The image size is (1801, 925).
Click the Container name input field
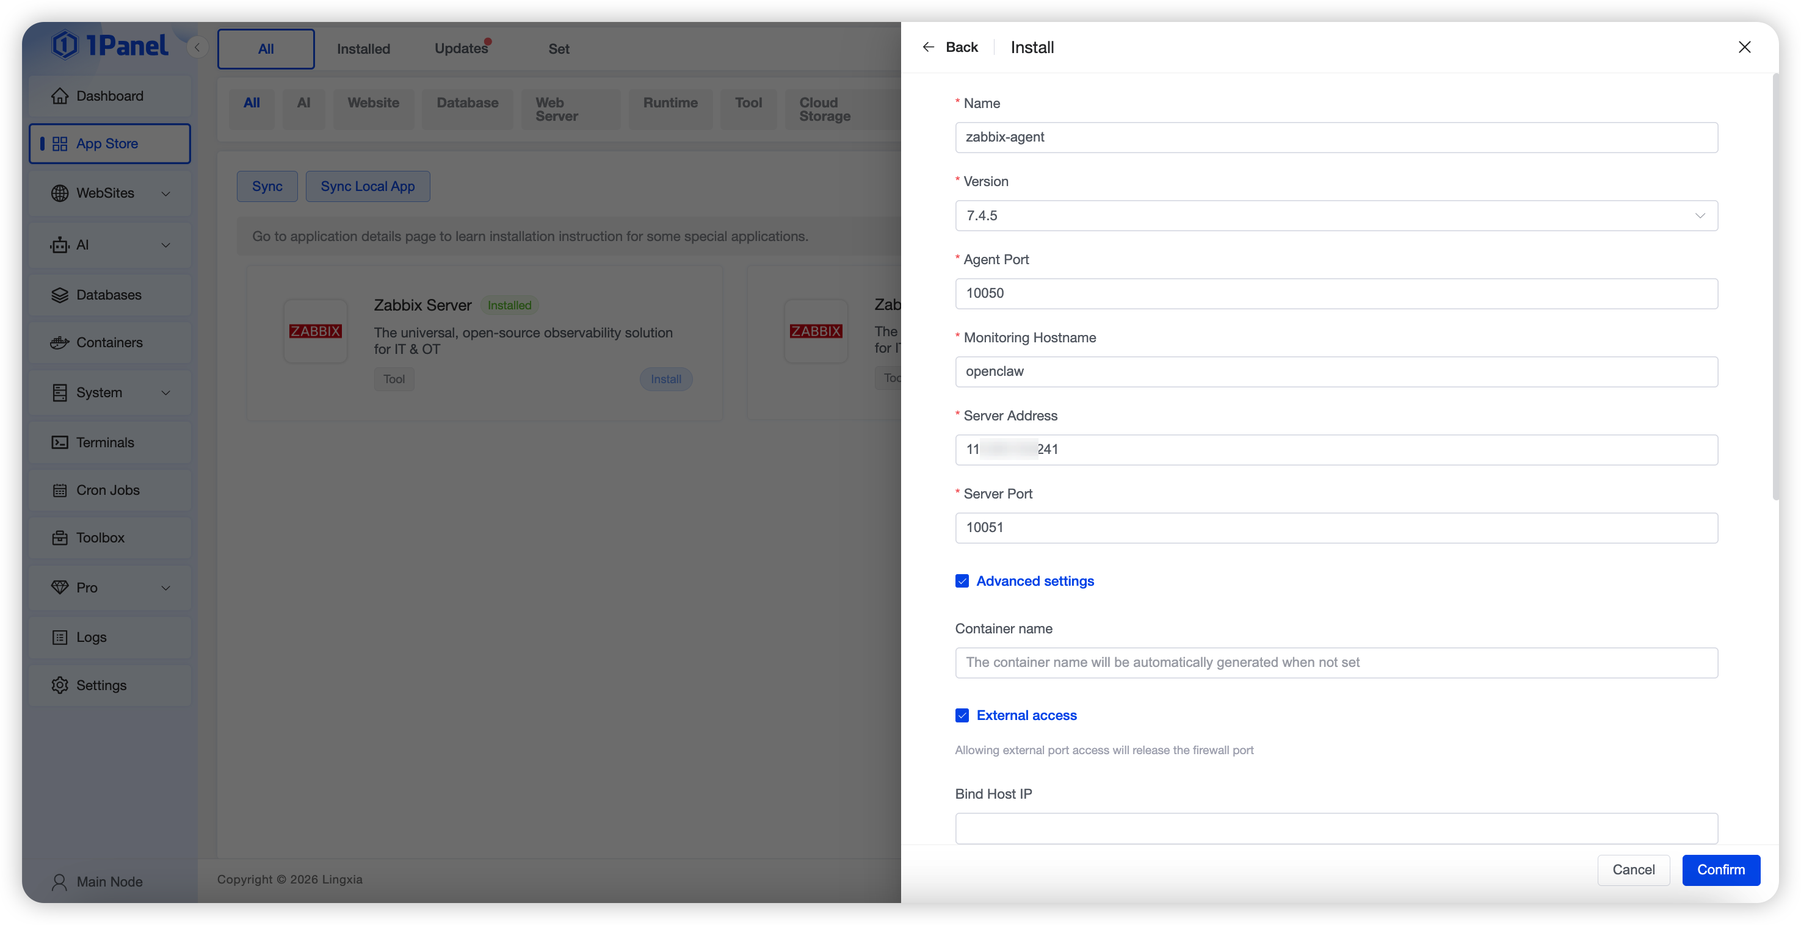tap(1335, 662)
